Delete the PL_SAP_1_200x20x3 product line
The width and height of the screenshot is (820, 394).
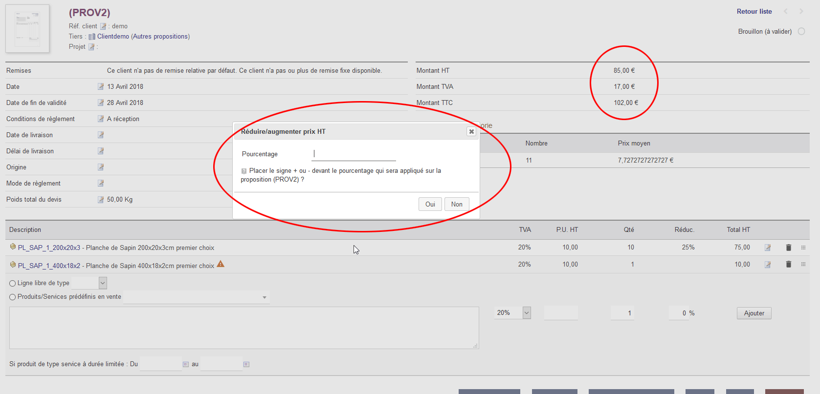pos(788,248)
